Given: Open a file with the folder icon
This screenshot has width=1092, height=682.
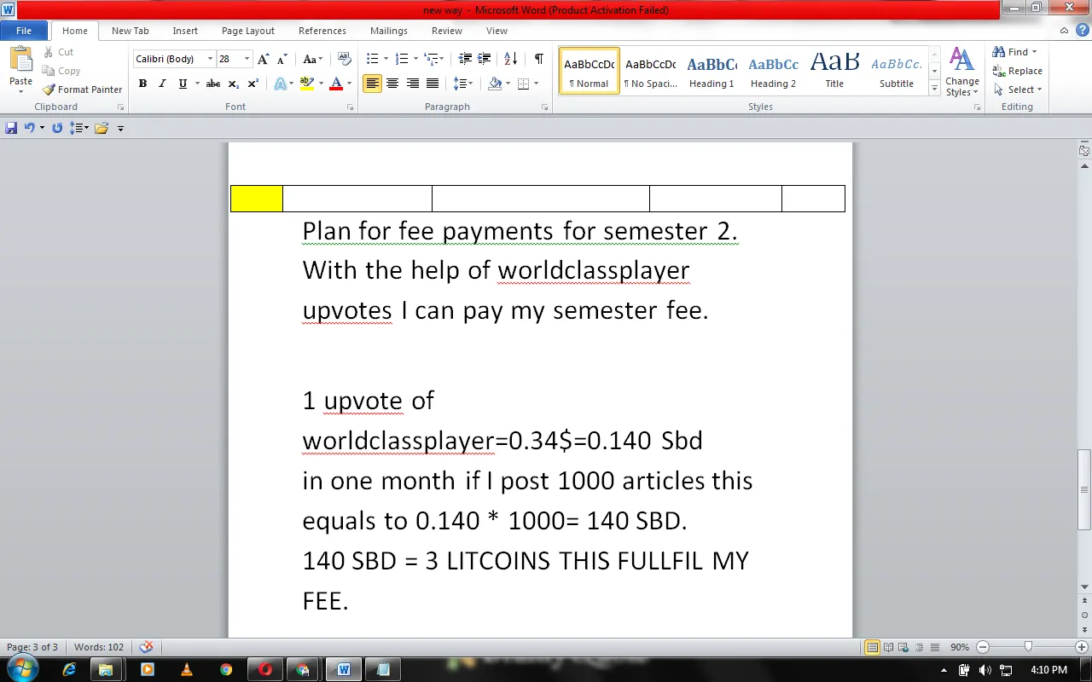Looking at the screenshot, I should pos(102,128).
